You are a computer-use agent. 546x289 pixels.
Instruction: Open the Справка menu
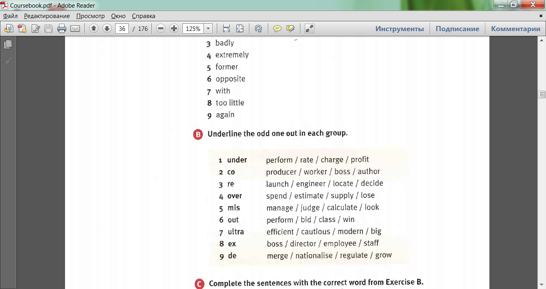(x=144, y=16)
